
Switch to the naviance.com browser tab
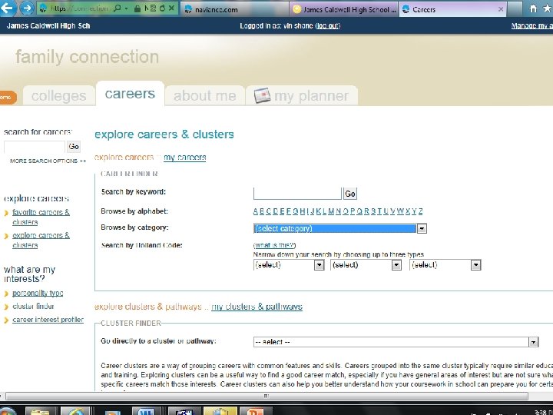tap(234, 9)
